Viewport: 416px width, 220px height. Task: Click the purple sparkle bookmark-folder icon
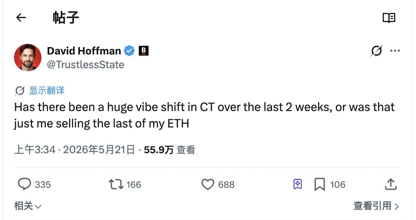click(298, 185)
